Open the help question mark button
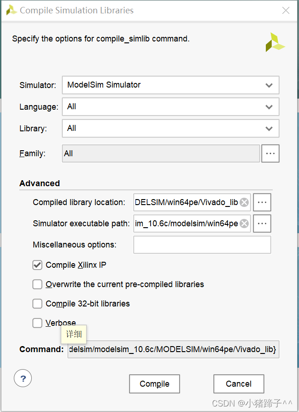This screenshot has height=412, width=299. pos(23,378)
